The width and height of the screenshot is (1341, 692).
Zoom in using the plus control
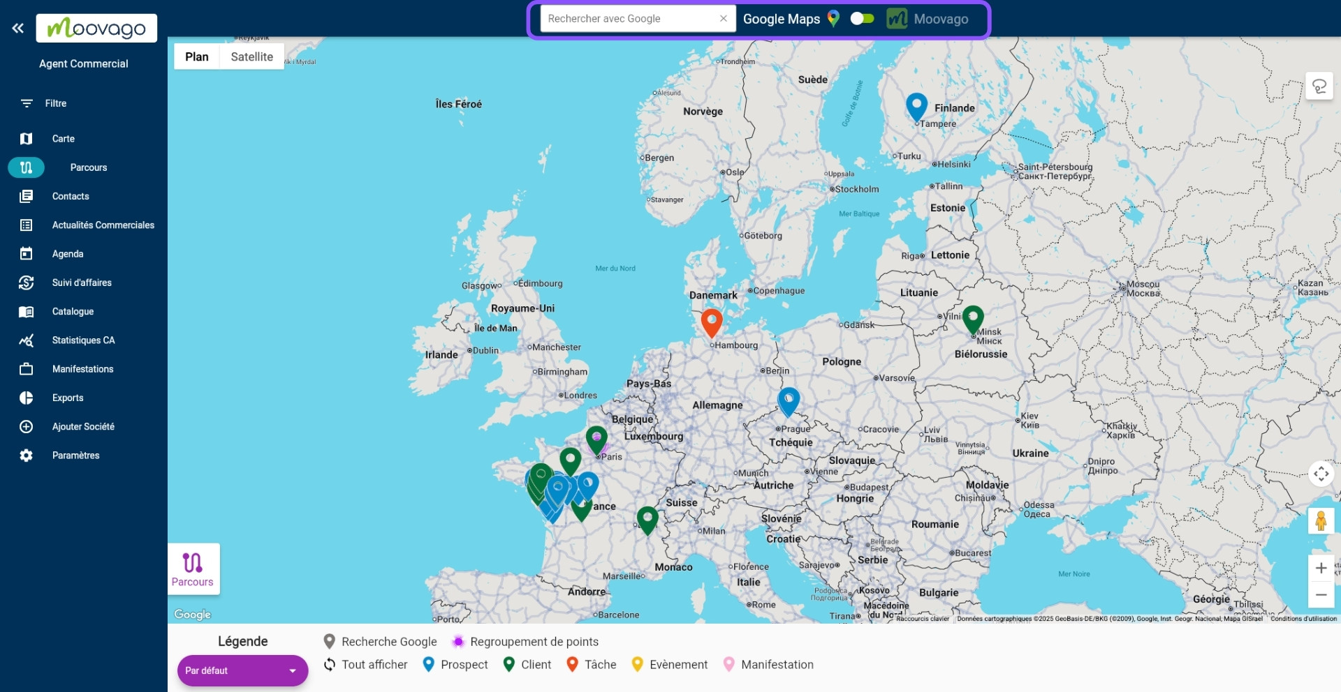click(x=1321, y=568)
